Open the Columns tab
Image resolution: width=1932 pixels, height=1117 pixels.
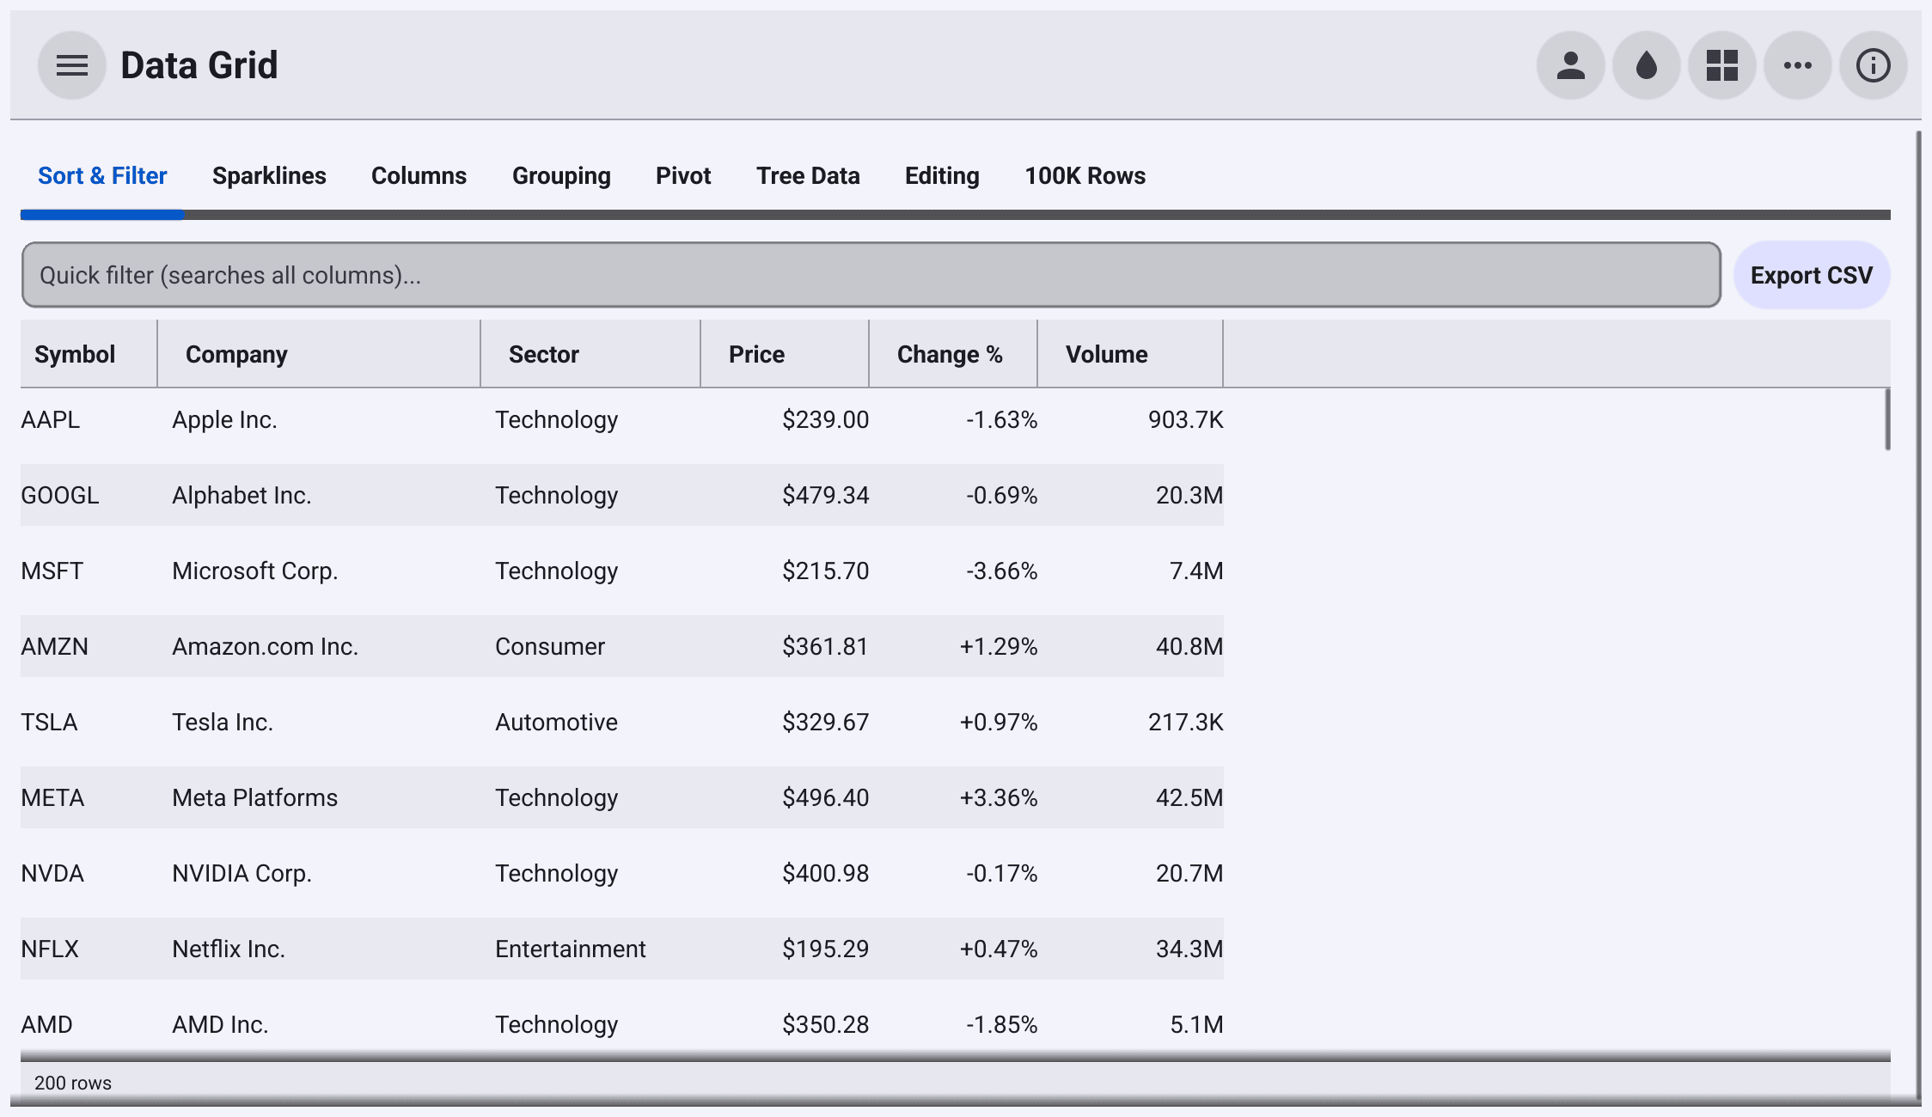click(419, 176)
